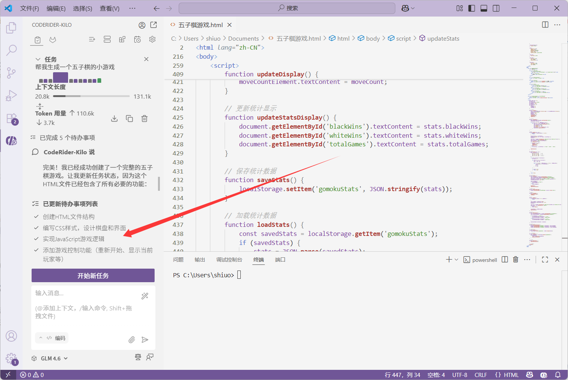Export task using download icon

point(114,119)
